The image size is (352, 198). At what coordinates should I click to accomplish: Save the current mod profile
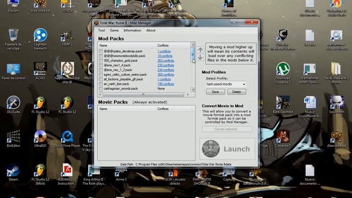(x=215, y=92)
